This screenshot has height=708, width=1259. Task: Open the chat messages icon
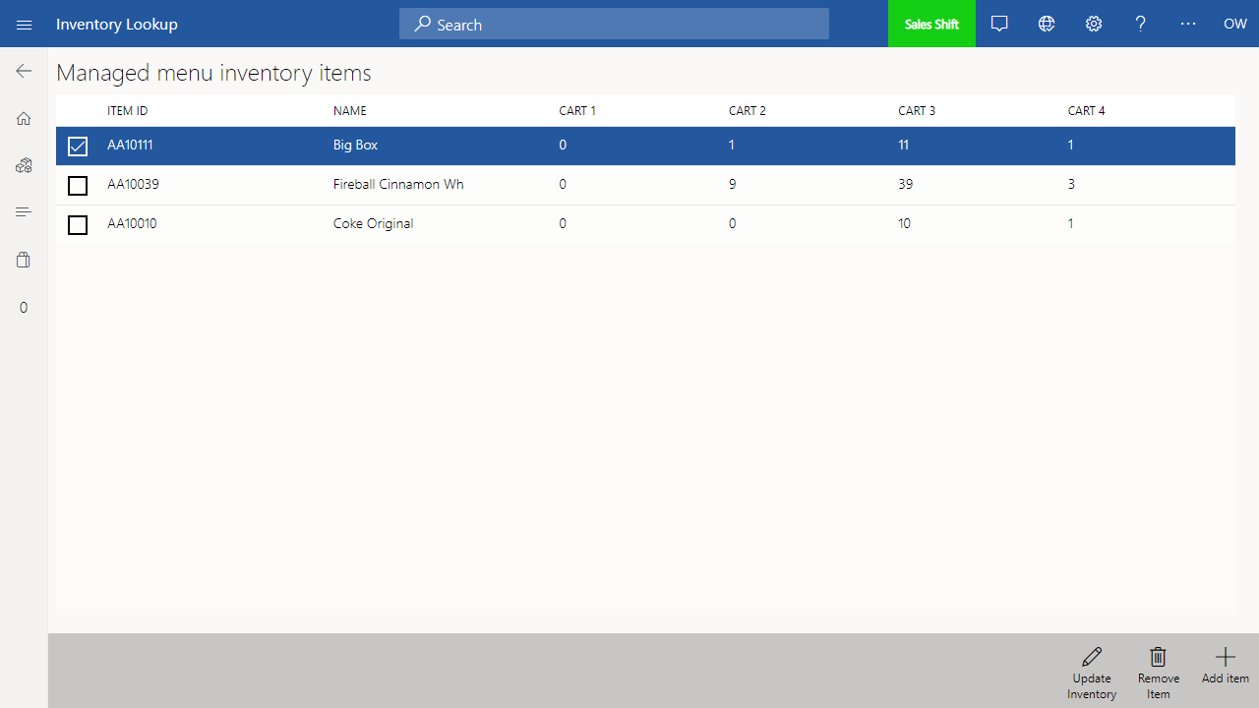(999, 24)
